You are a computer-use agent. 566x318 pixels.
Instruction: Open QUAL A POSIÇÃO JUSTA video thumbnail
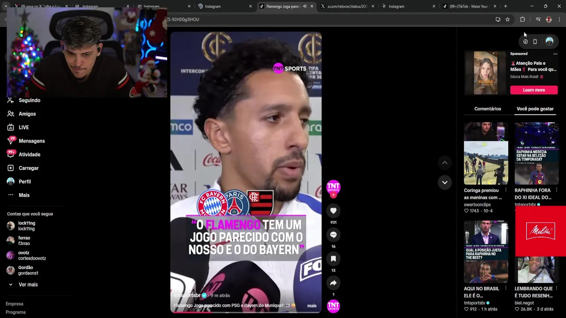click(x=486, y=252)
